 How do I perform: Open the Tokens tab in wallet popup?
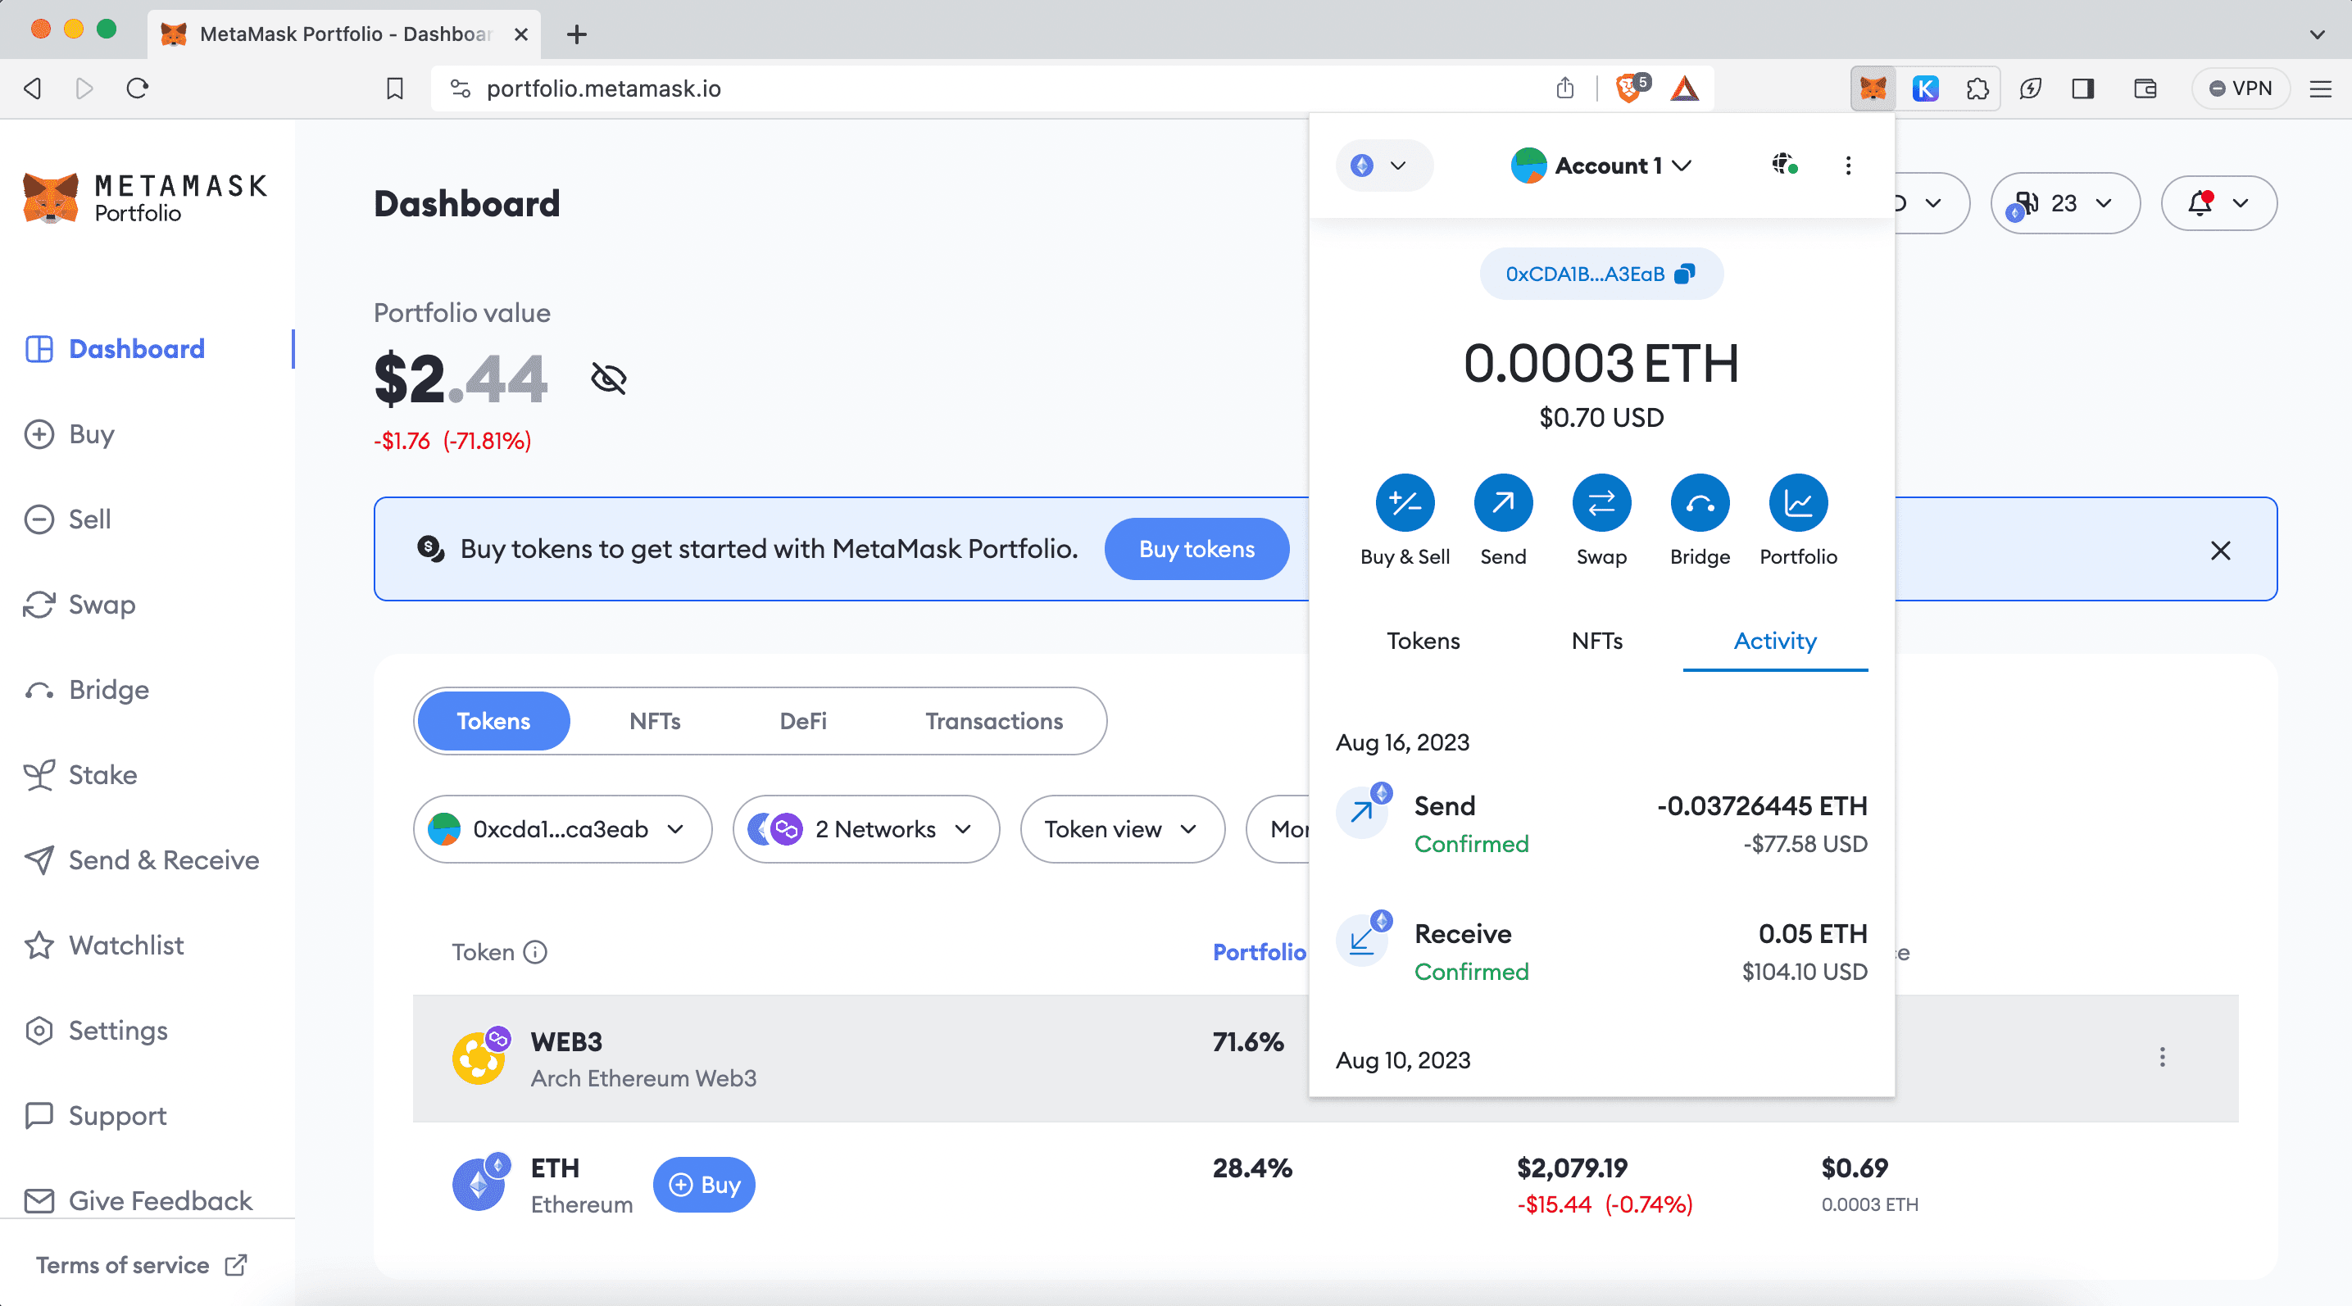[1423, 641]
